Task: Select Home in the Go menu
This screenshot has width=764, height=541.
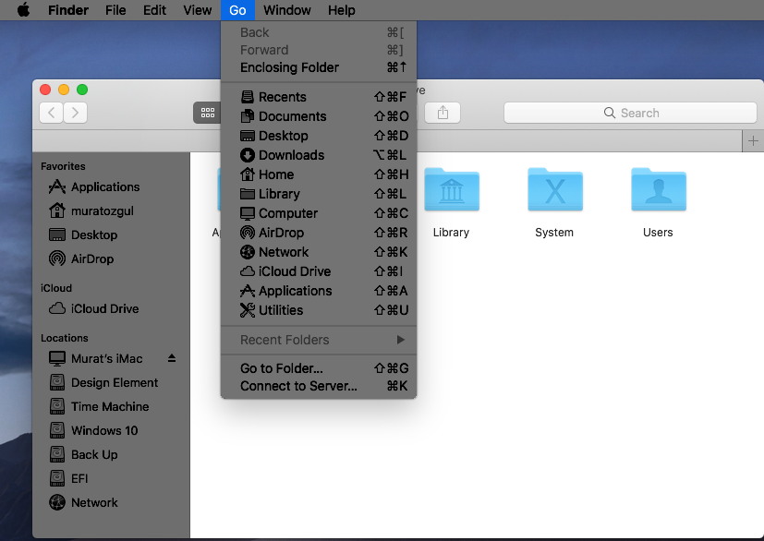Action: 319,174
